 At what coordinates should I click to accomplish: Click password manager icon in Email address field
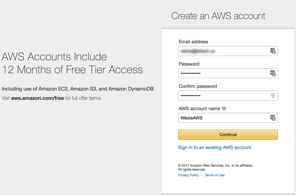point(273,51)
